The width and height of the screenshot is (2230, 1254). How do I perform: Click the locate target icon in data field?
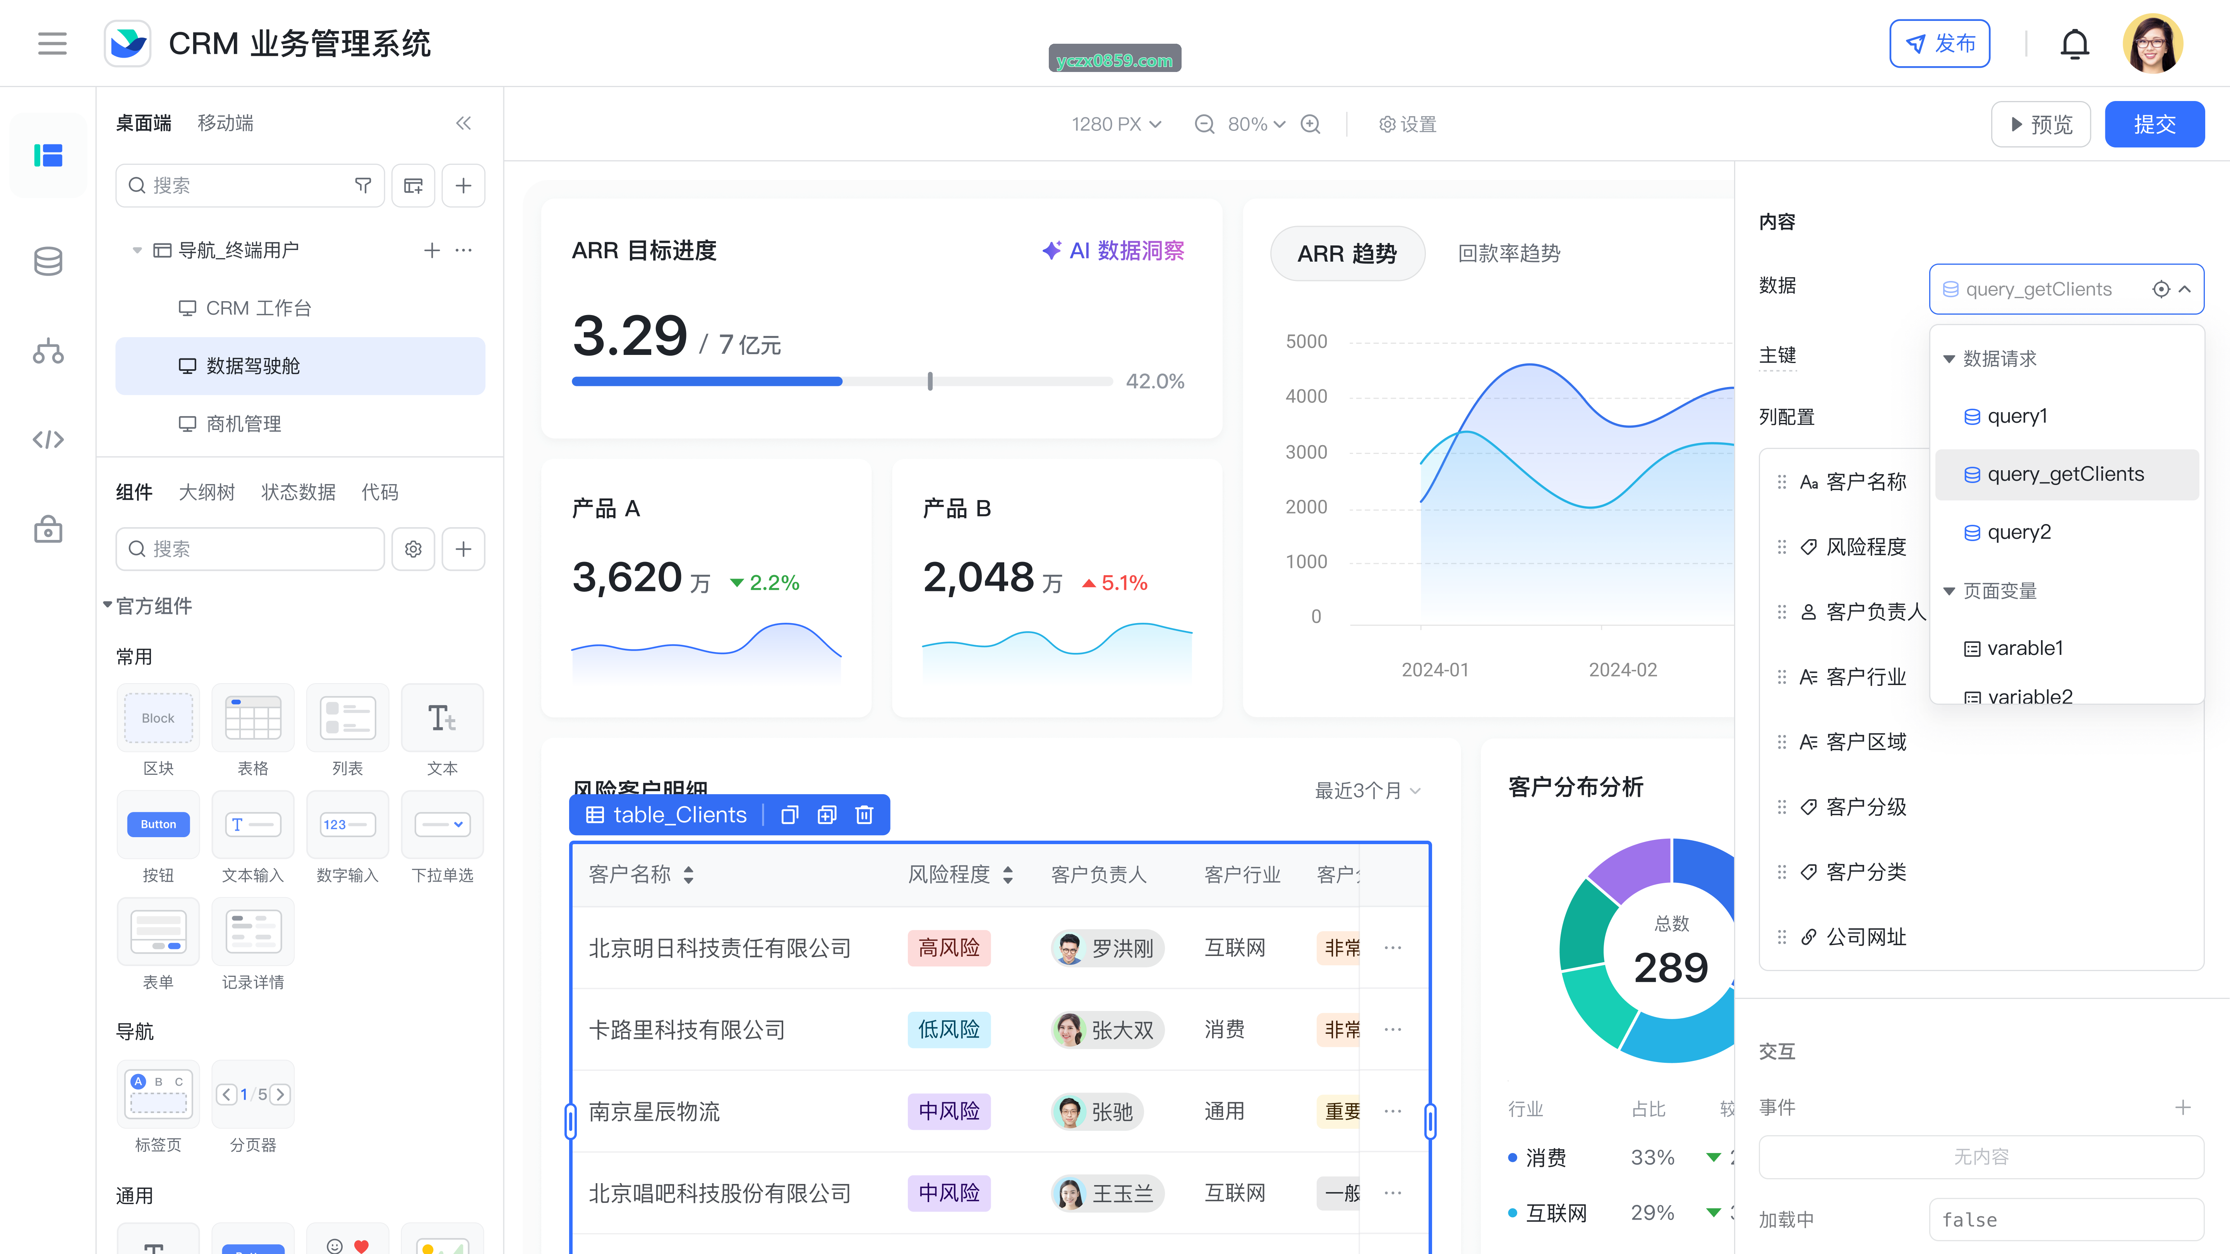2161,289
